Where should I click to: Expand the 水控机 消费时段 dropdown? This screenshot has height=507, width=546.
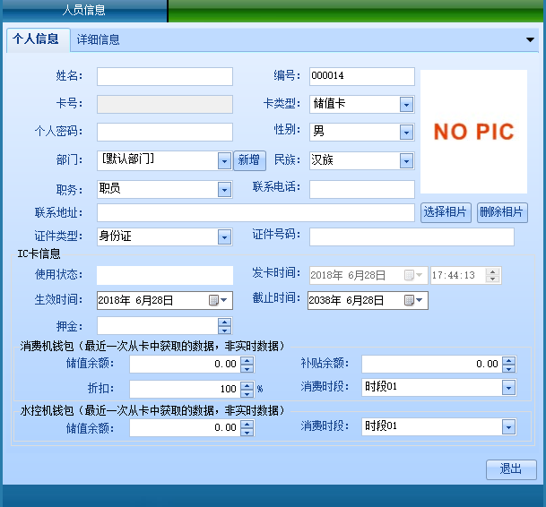(x=508, y=427)
